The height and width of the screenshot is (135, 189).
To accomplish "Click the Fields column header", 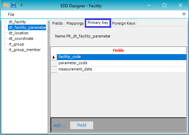I will pos(118,50).
